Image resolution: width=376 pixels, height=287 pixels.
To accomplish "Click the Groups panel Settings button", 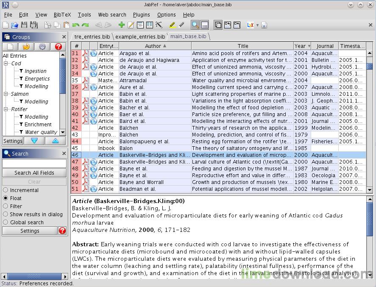I will point(13,141).
